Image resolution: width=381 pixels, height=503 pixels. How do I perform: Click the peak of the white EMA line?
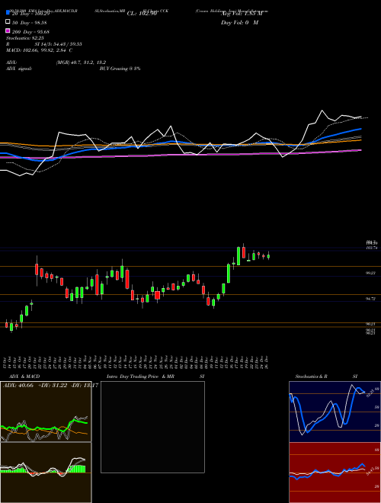pyautogui.click(x=322, y=111)
